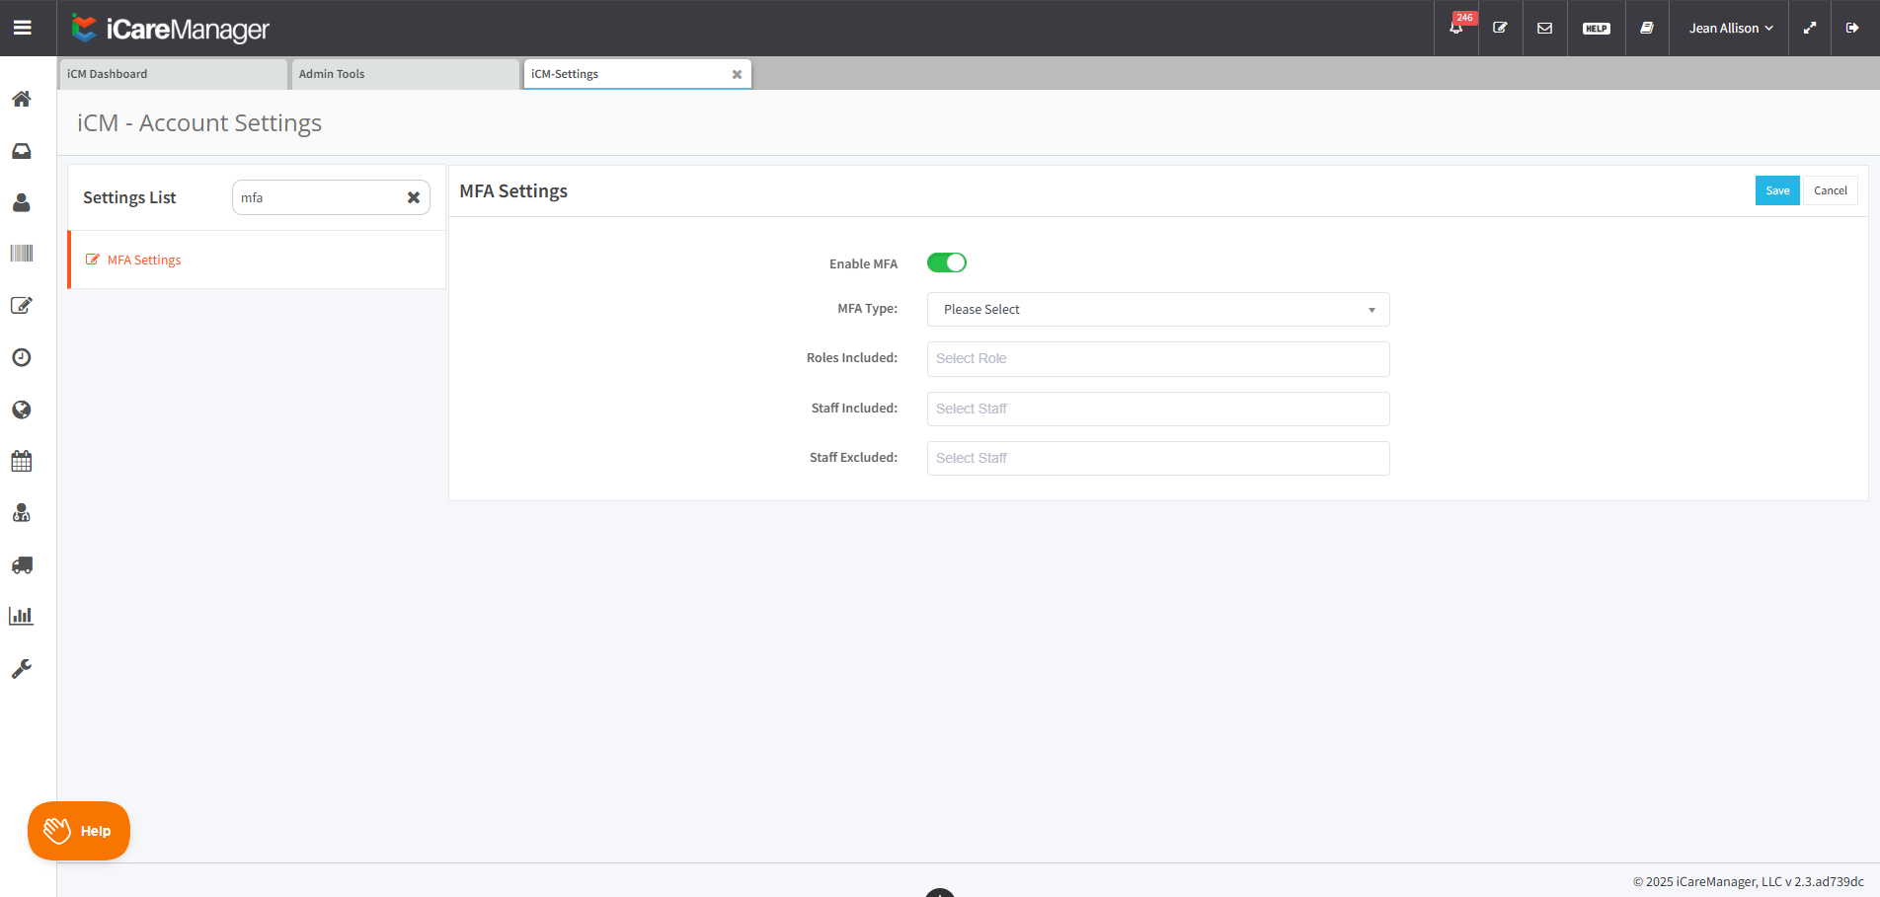This screenshot has height=897, width=1880.
Task: Open the envelope messages icon
Action: [x=1545, y=28]
